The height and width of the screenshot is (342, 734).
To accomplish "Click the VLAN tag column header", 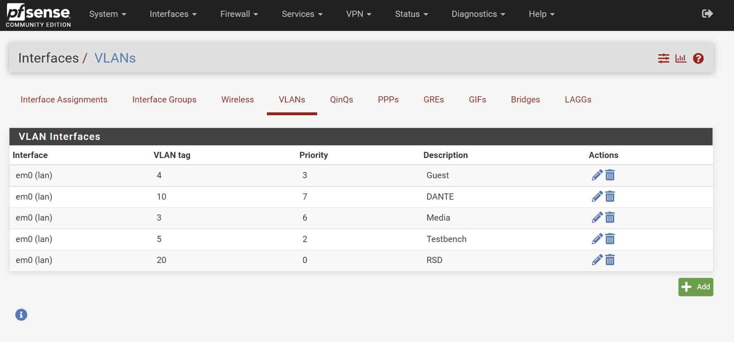I will click(172, 155).
